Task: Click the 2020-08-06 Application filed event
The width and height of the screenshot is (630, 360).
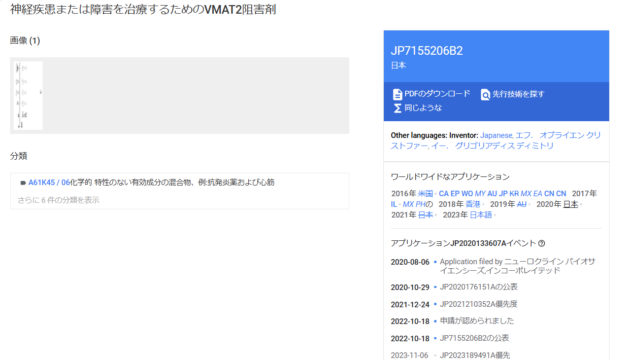Action: (x=517, y=266)
